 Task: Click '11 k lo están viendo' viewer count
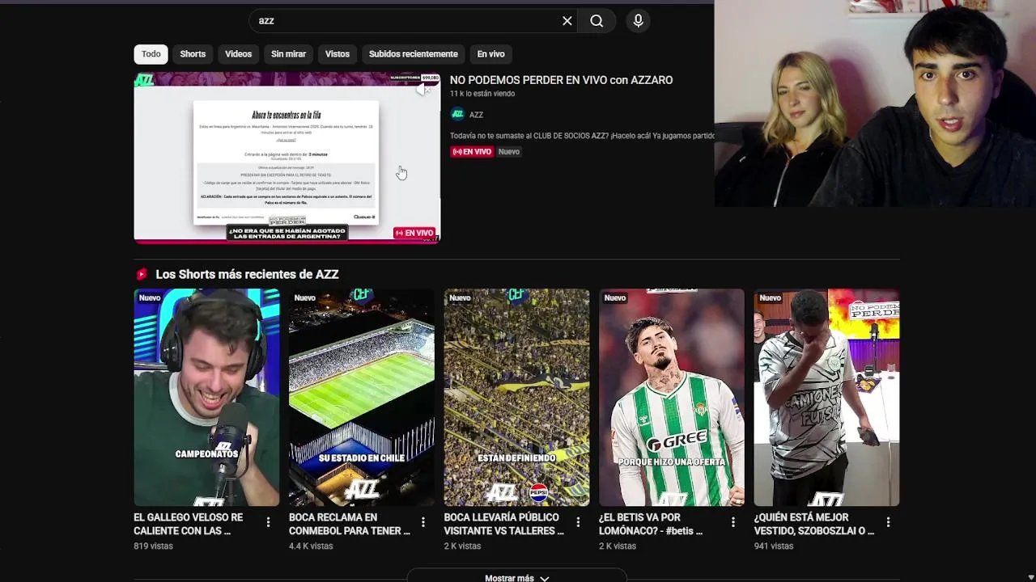coord(482,94)
